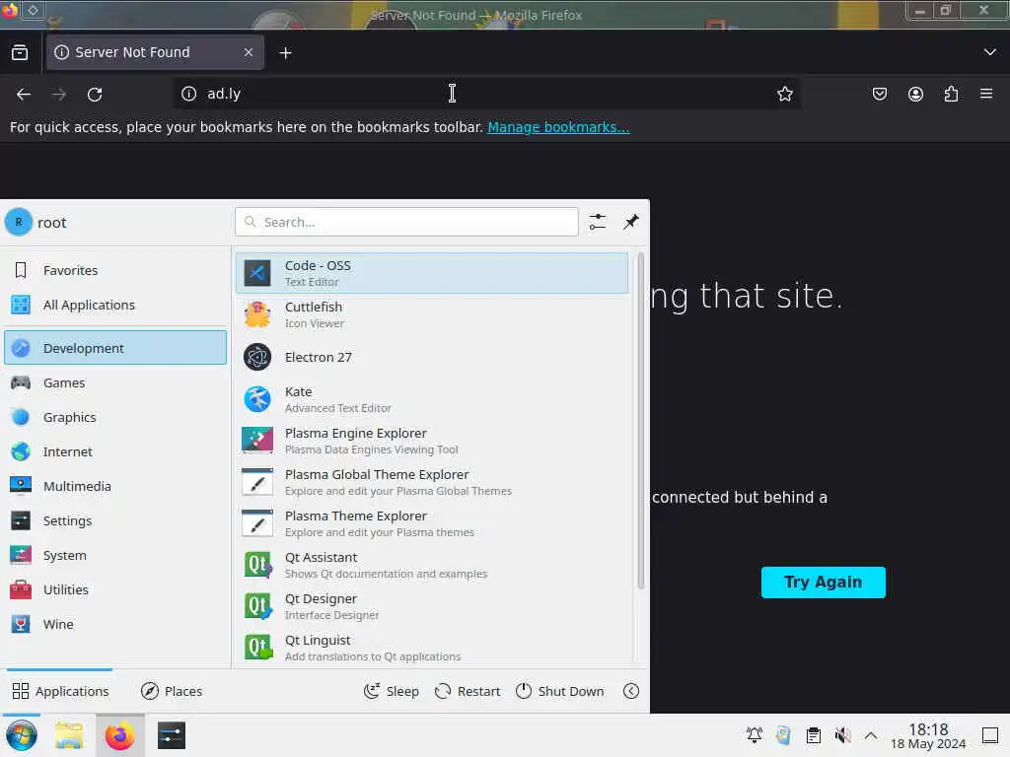The image size is (1010, 757).
Task: Click the site information icon in address bar
Action: [188, 94]
